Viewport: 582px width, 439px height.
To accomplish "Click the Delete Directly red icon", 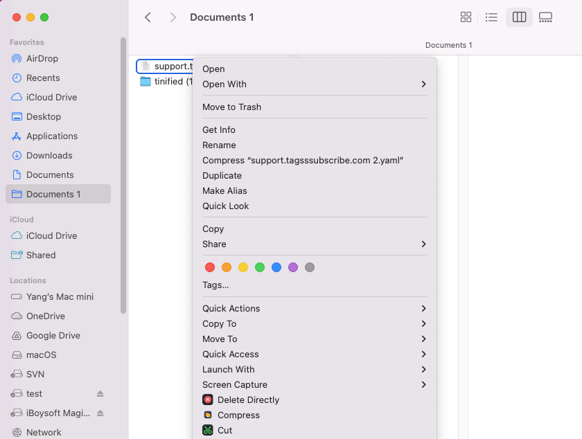I will (x=208, y=400).
